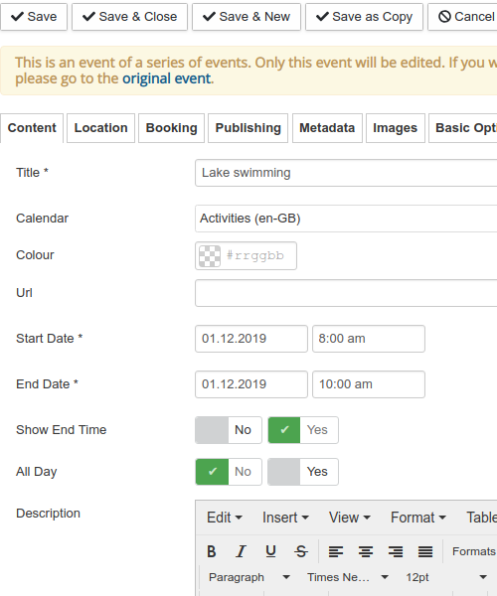The height and width of the screenshot is (596, 497).
Task: Open the Times New Roman font dropdown
Action: point(348,577)
